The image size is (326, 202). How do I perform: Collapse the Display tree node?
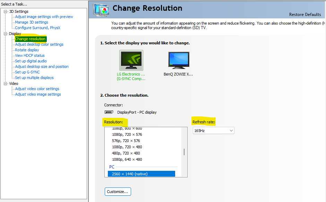pyautogui.click(x=6, y=34)
